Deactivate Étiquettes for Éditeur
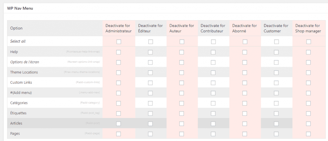This screenshot has width=328, height=141. click(x=151, y=113)
